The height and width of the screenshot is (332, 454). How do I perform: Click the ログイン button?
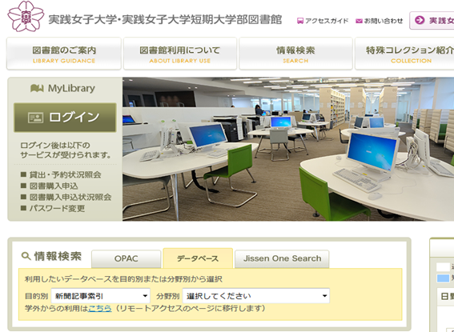point(65,118)
